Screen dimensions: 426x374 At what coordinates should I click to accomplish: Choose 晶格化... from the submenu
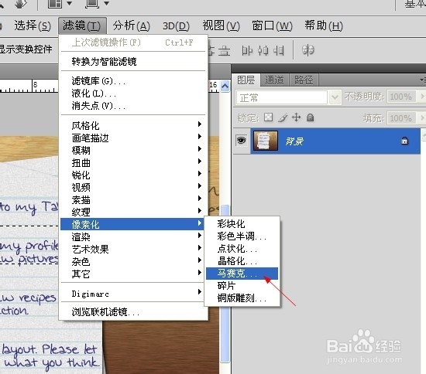coord(242,261)
